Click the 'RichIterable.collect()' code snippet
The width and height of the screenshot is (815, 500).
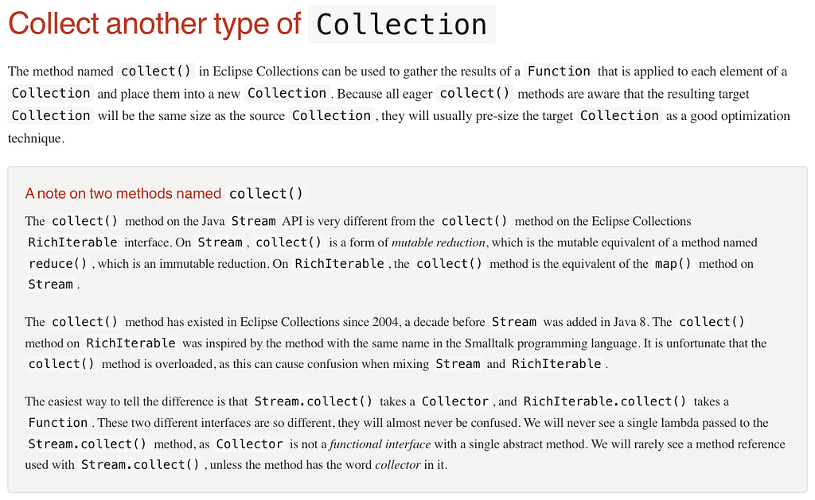tap(605, 401)
